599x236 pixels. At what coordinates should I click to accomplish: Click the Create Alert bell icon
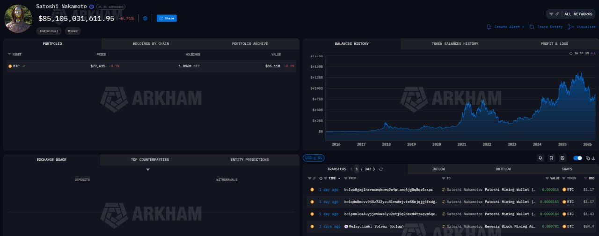coord(489,27)
